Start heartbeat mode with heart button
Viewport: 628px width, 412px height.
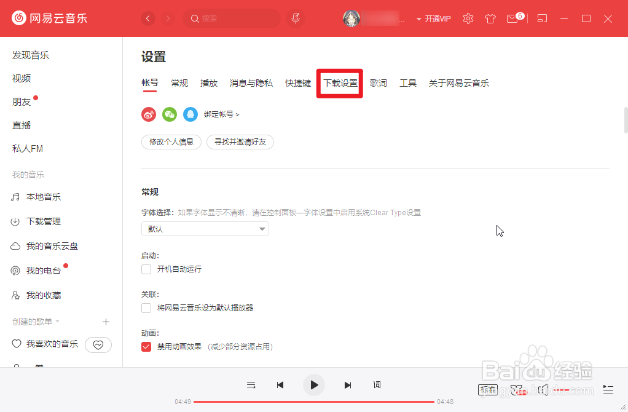click(x=98, y=345)
